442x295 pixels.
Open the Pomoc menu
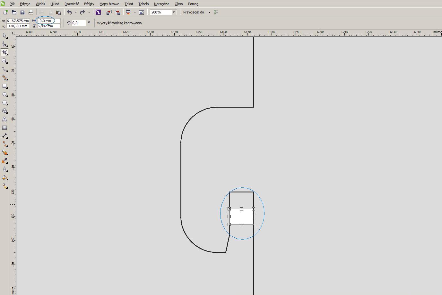(193, 4)
